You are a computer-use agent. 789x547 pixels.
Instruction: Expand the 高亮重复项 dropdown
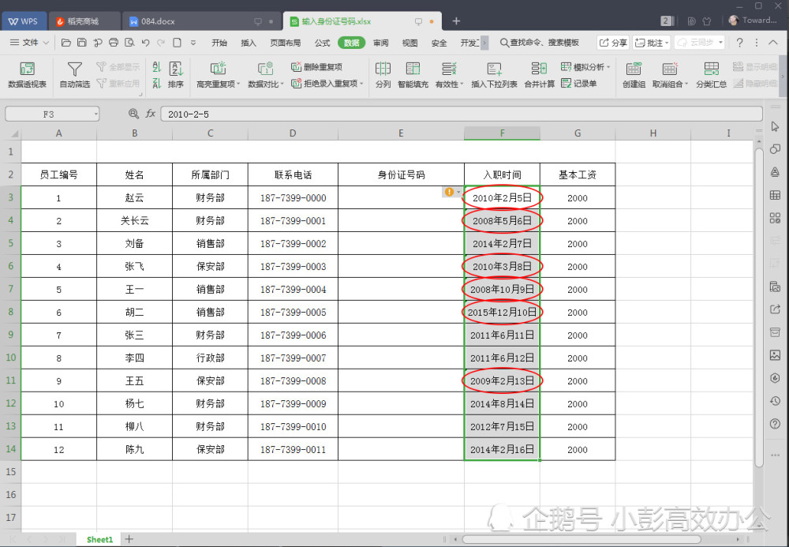[238, 84]
